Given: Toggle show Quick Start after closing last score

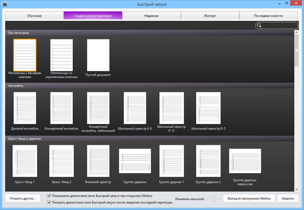Looking at the screenshot, I should (x=49, y=202).
